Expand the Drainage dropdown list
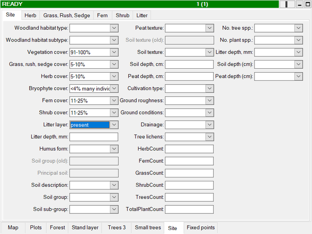The width and height of the screenshot is (312, 234). [x=209, y=125]
